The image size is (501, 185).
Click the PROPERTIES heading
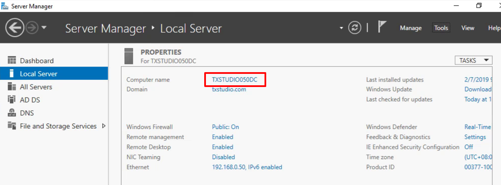[x=161, y=52]
